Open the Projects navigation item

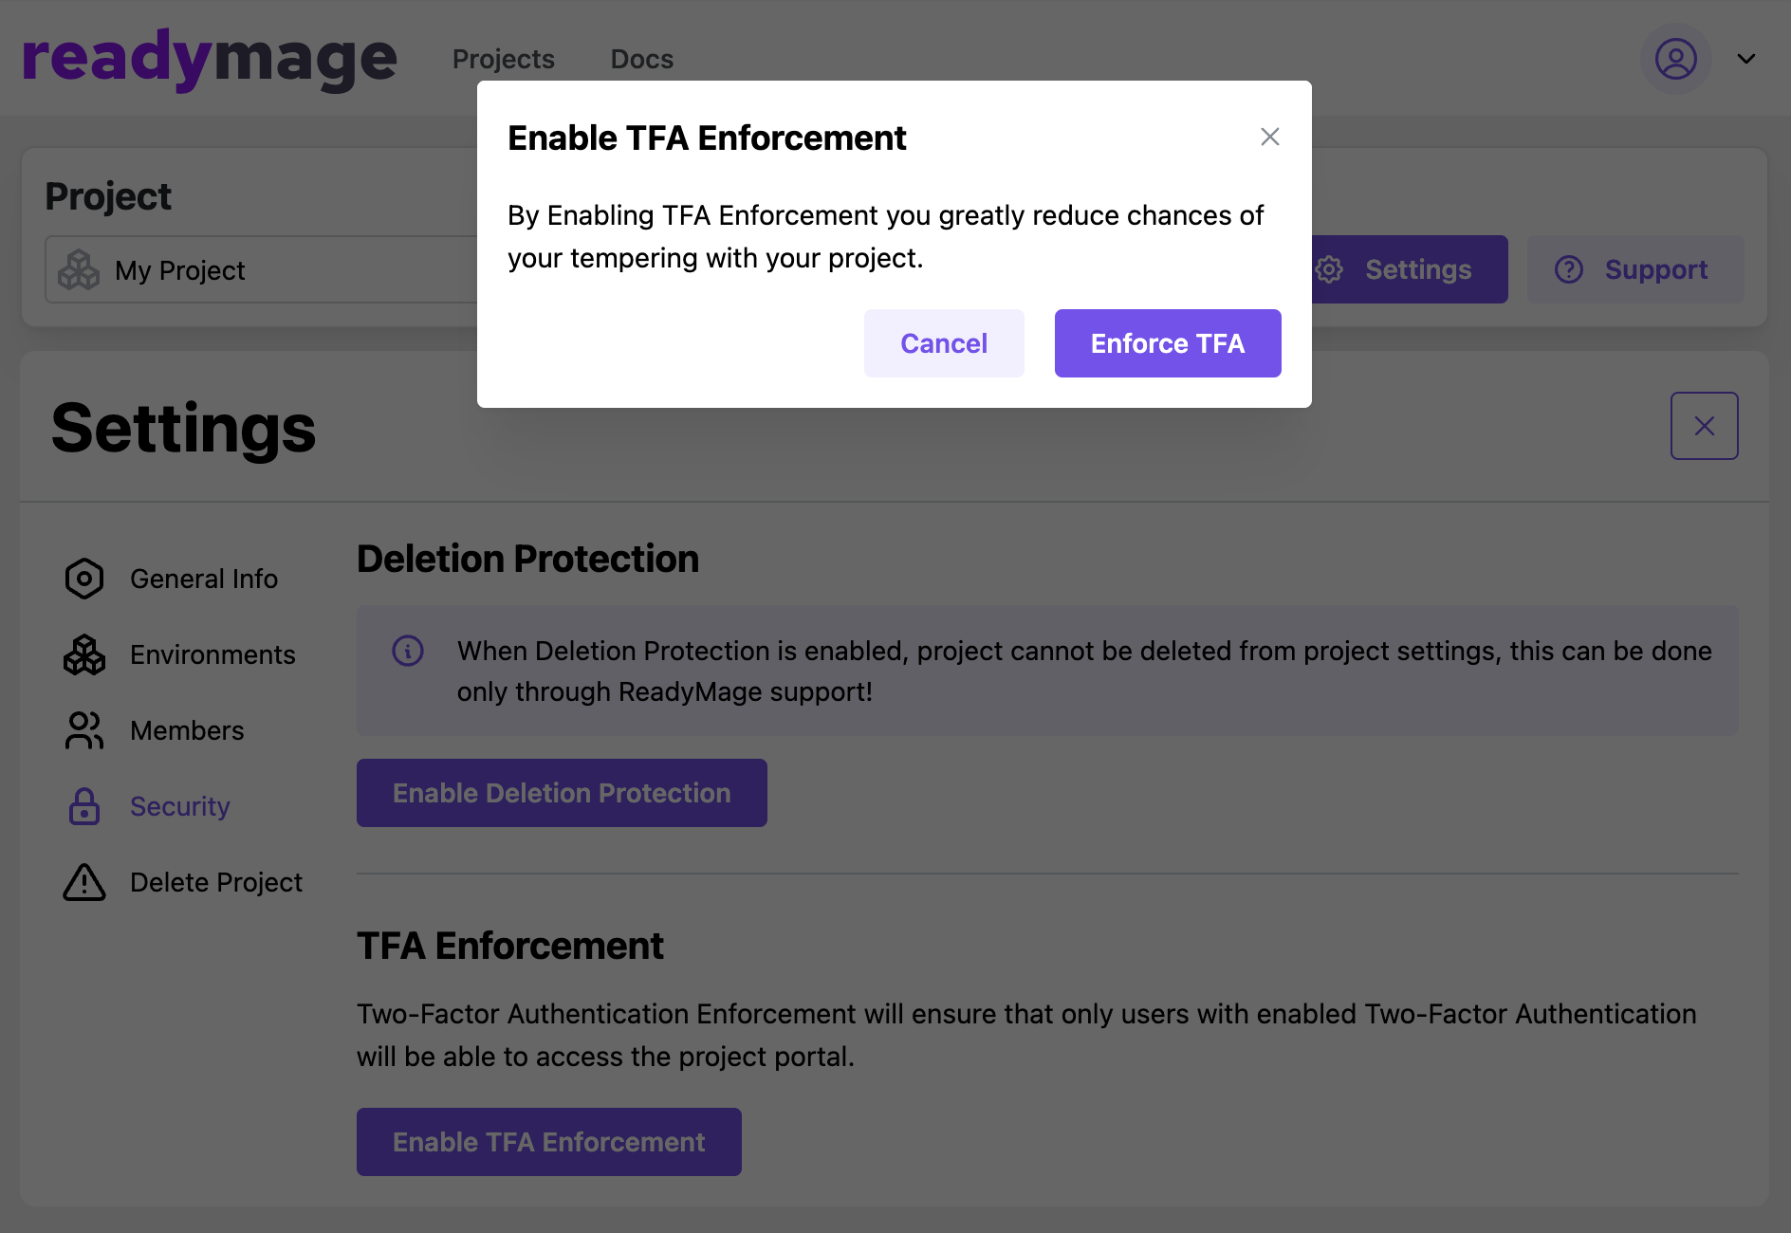click(503, 59)
